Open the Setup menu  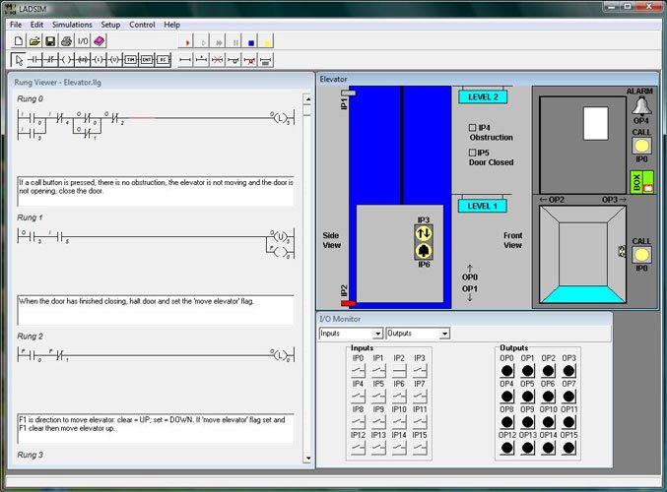point(110,24)
